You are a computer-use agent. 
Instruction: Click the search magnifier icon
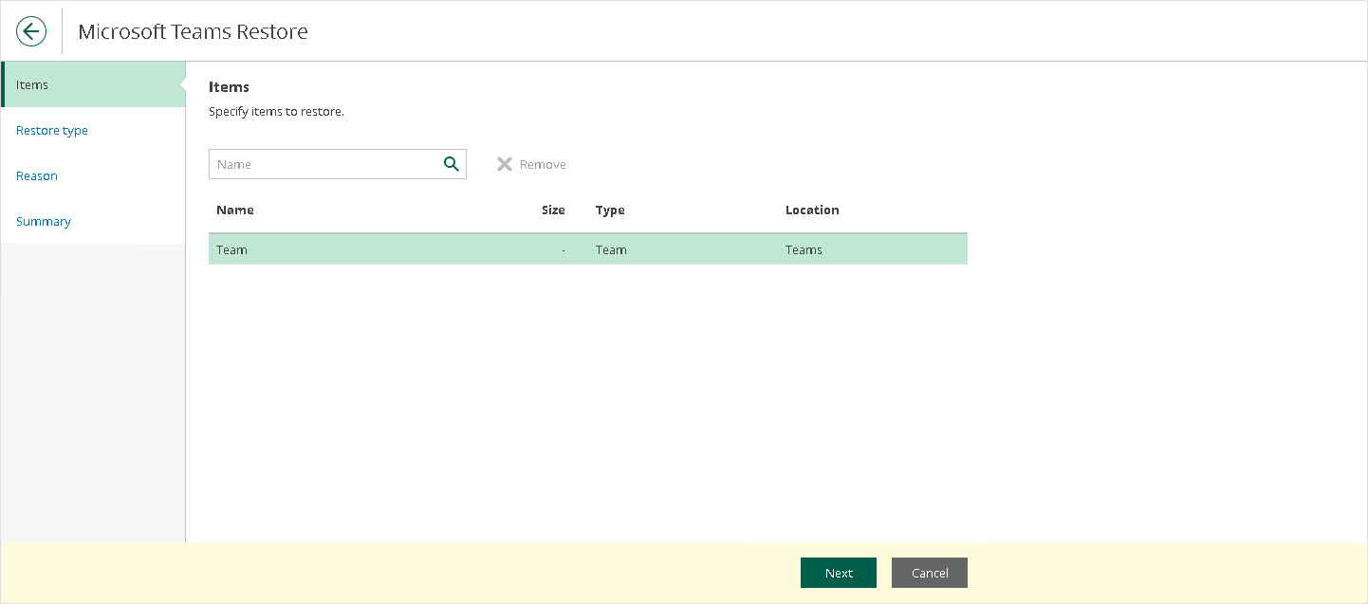pyautogui.click(x=452, y=164)
